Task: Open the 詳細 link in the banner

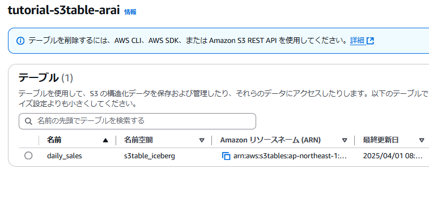Action: [x=358, y=41]
